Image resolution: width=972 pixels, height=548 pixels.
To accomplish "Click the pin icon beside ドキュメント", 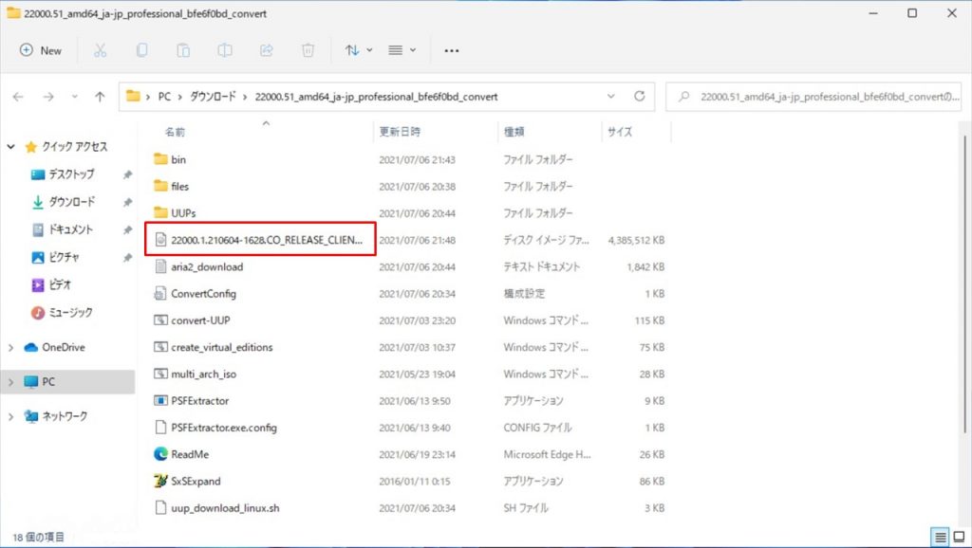I will tap(128, 229).
